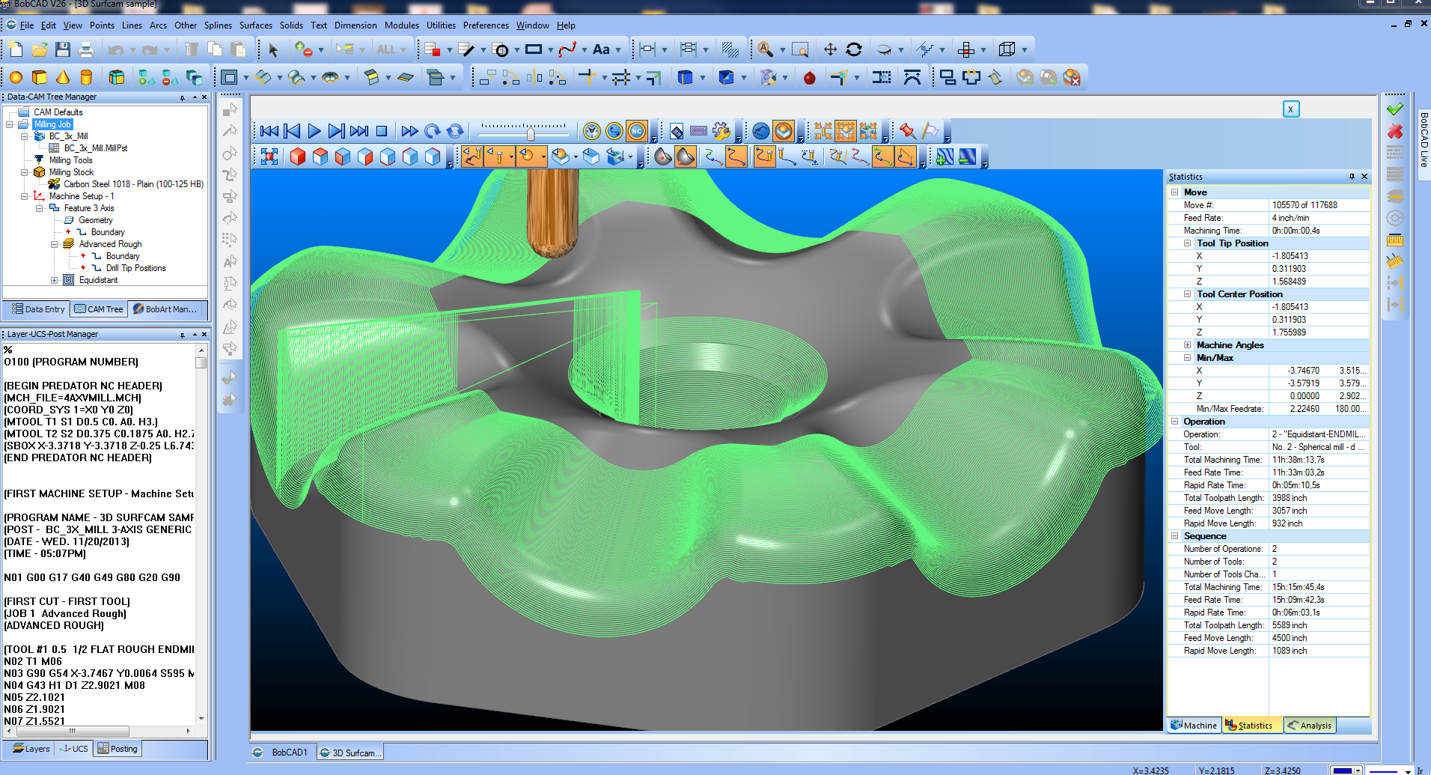Open the CAM Tree tab

click(x=99, y=309)
